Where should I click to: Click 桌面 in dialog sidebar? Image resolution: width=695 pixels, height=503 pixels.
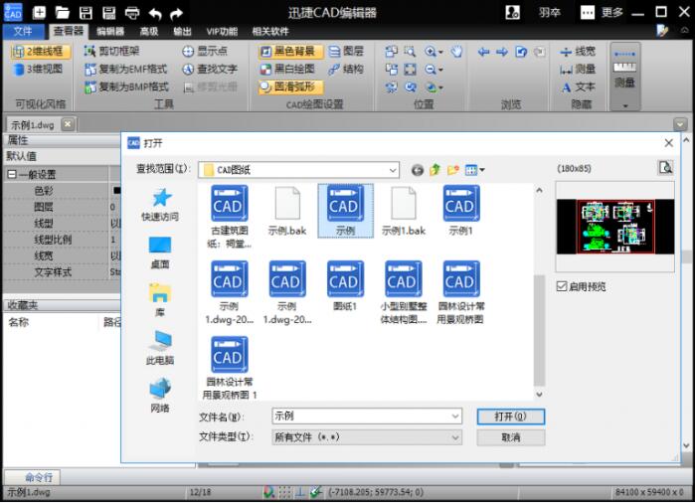tap(160, 252)
